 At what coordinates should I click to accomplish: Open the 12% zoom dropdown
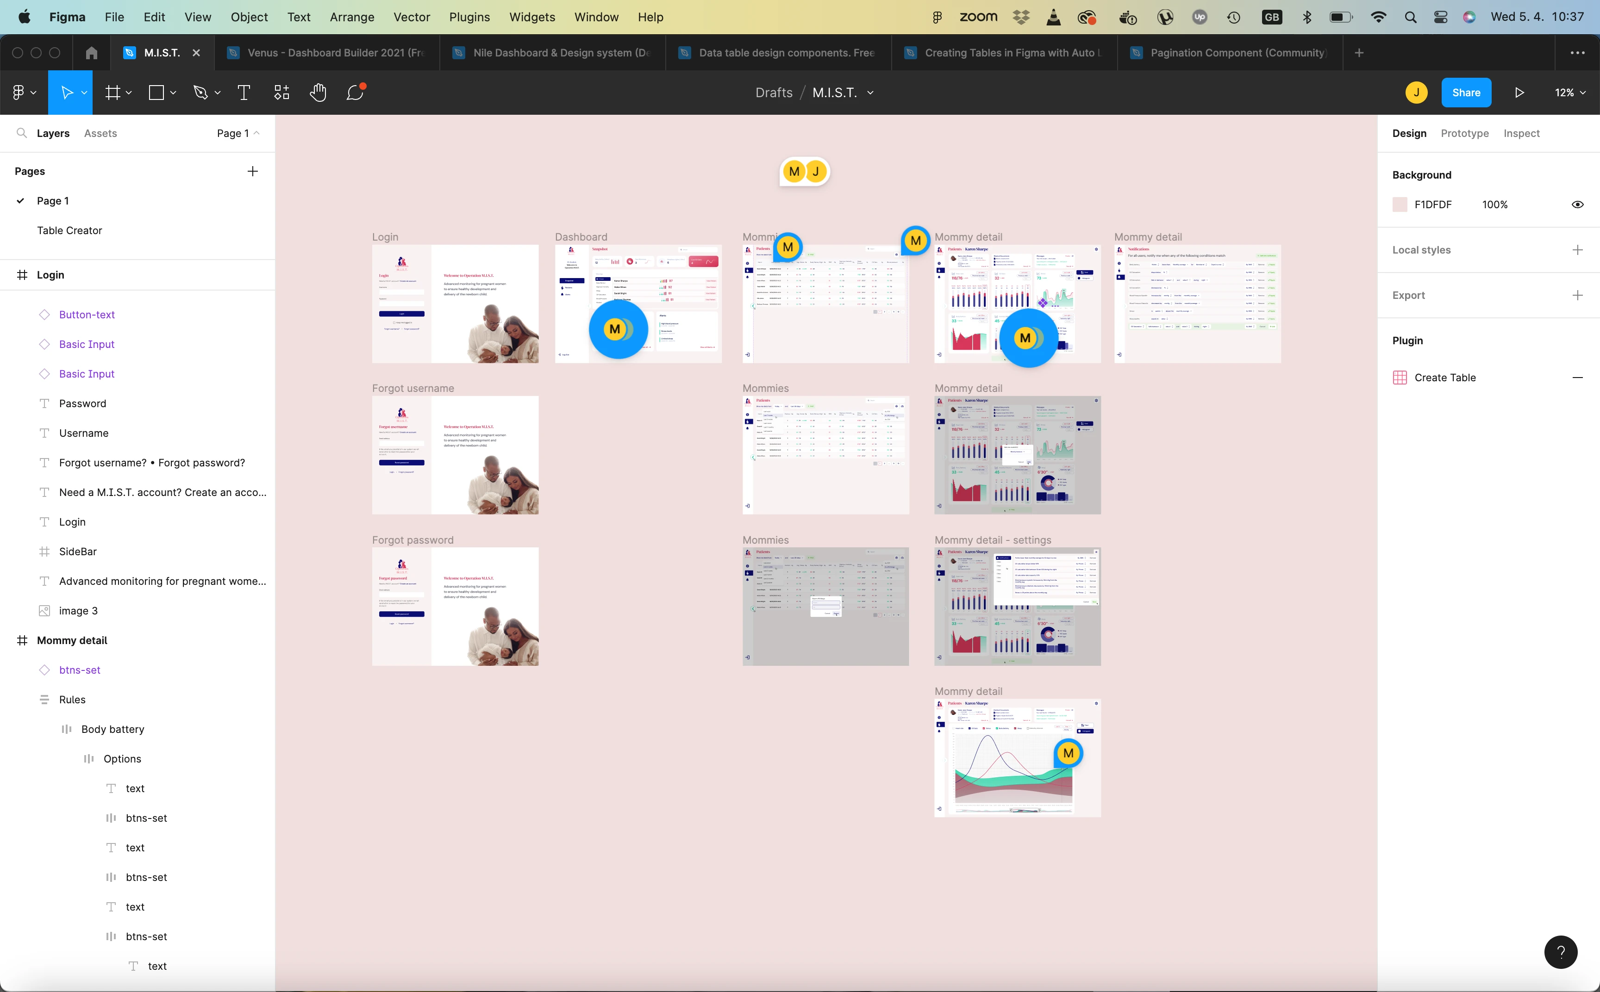coord(1569,93)
